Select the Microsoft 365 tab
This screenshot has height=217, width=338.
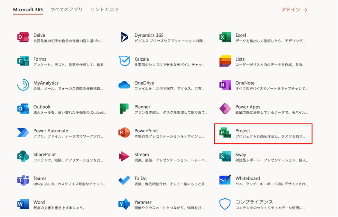(x=28, y=9)
